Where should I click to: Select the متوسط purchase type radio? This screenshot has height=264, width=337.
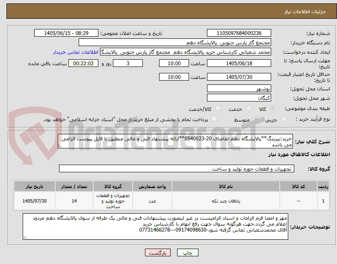[x=256, y=119]
